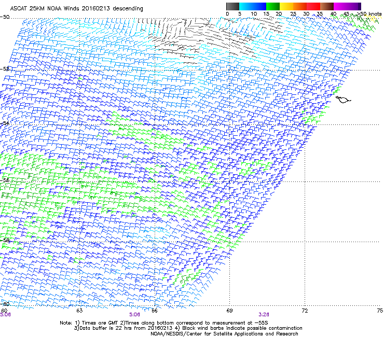This screenshot has width=384, height=337.
Task: Click the '35' label on the speed legend
Action: 320,14
